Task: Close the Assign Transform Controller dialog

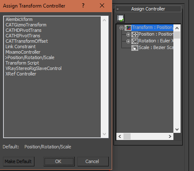Action: [102, 6]
